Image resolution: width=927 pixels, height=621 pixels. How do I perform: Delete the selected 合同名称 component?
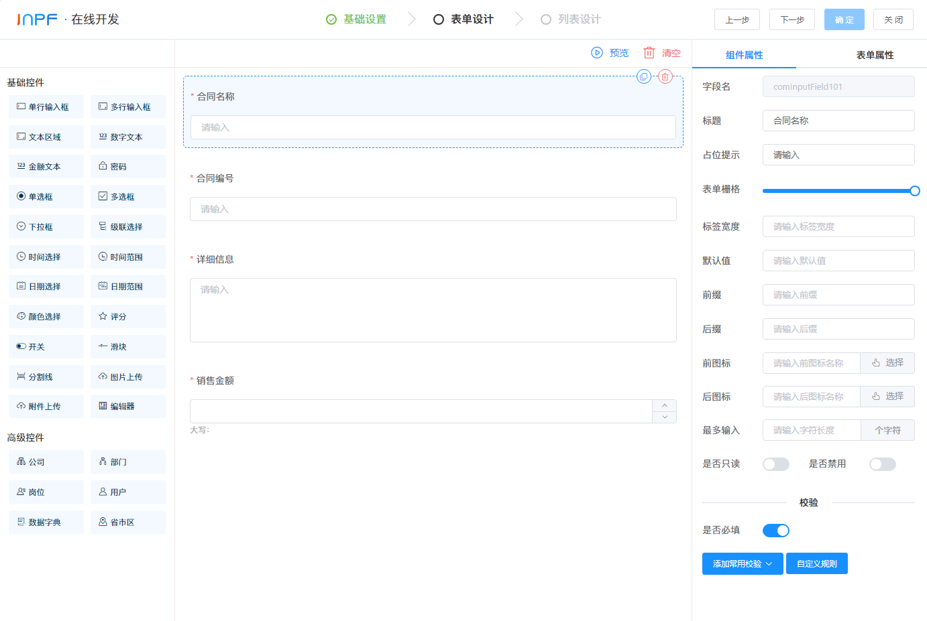pyautogui.click(x=665, y=76)
